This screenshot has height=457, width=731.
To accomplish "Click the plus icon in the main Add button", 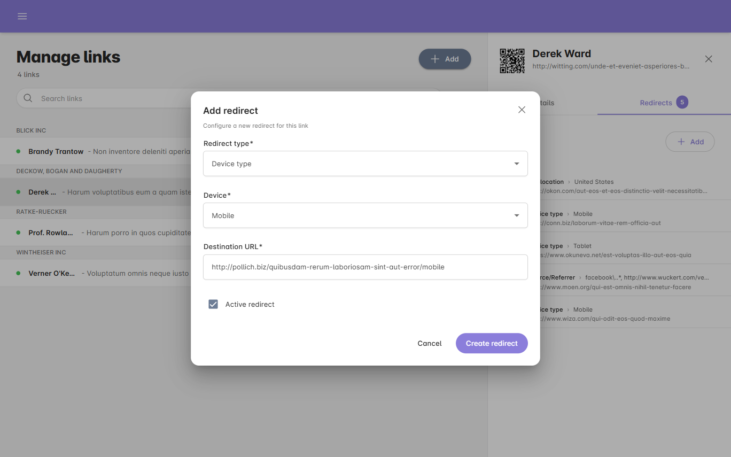I will click(x=435, y=59).
